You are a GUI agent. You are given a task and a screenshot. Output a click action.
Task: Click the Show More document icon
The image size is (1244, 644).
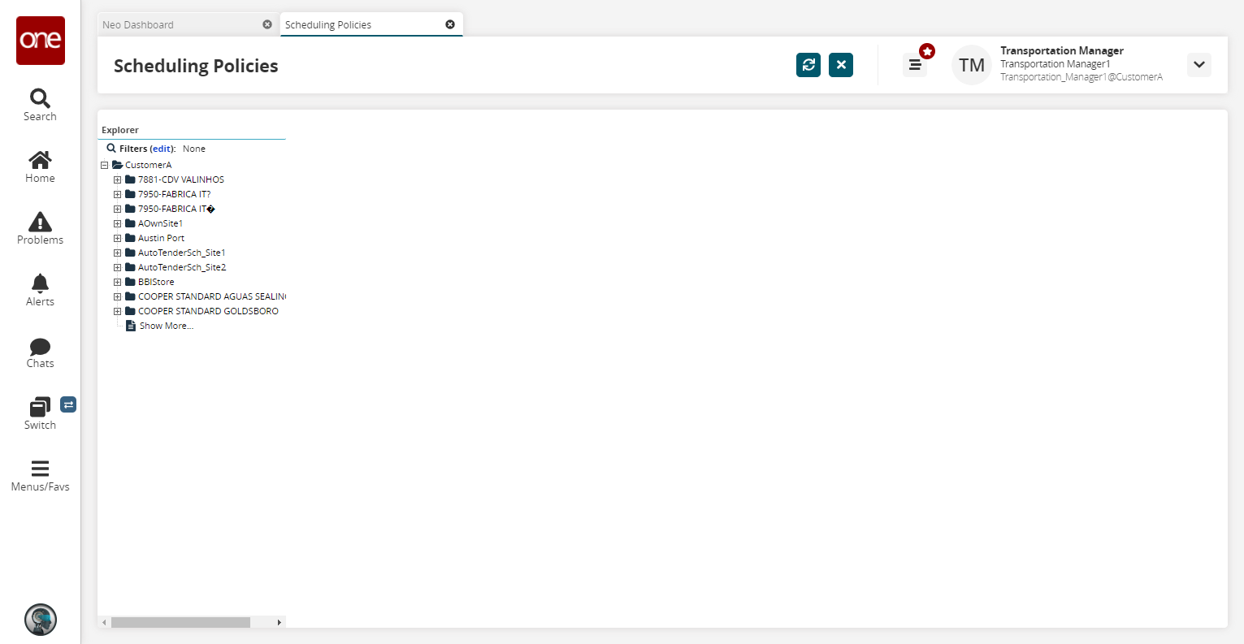coord(131,326)
